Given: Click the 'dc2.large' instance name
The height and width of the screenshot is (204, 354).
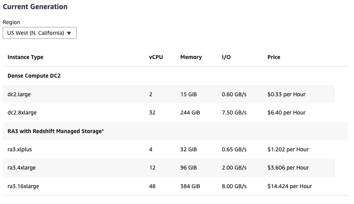Looking at the screenshot, I should coord(19,94).
